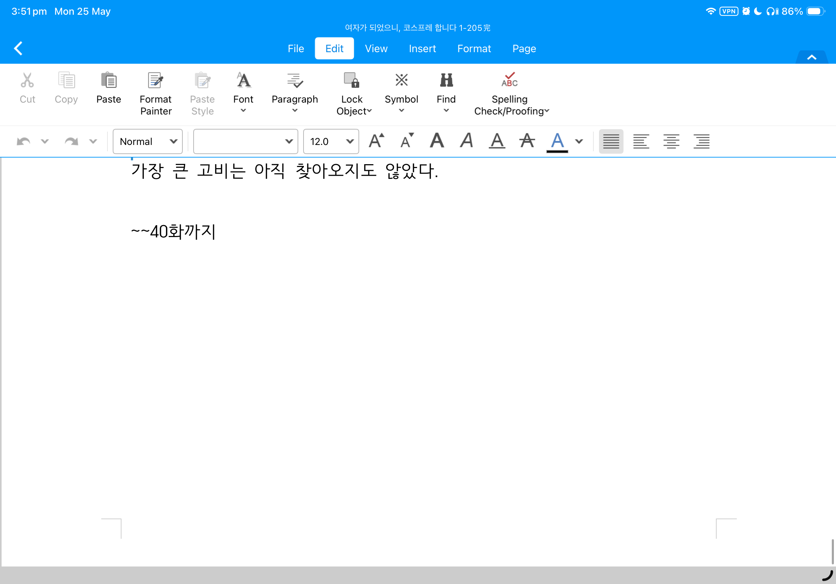Increase font size with the larger A
The height and width of the screenshot is (584, 836).
pyautogui.click(x=376, y=141)
